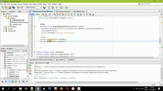The height and width of the screenshot is (91, 163).
Task: Click the History view button
Action: coord(38,14)
